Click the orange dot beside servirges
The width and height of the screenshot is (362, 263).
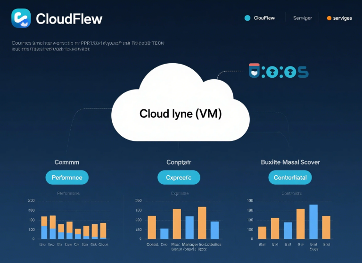click(329, 18)
